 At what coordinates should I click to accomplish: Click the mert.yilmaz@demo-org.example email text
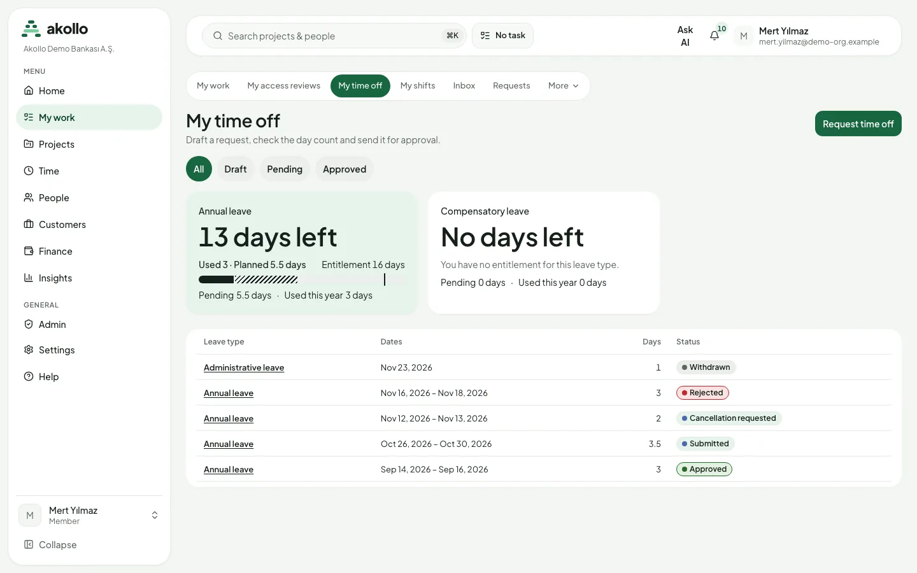(819, 42)
